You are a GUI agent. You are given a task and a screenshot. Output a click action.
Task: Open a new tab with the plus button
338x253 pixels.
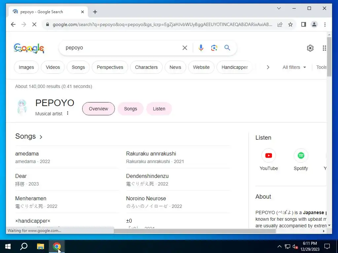(95, 12)
